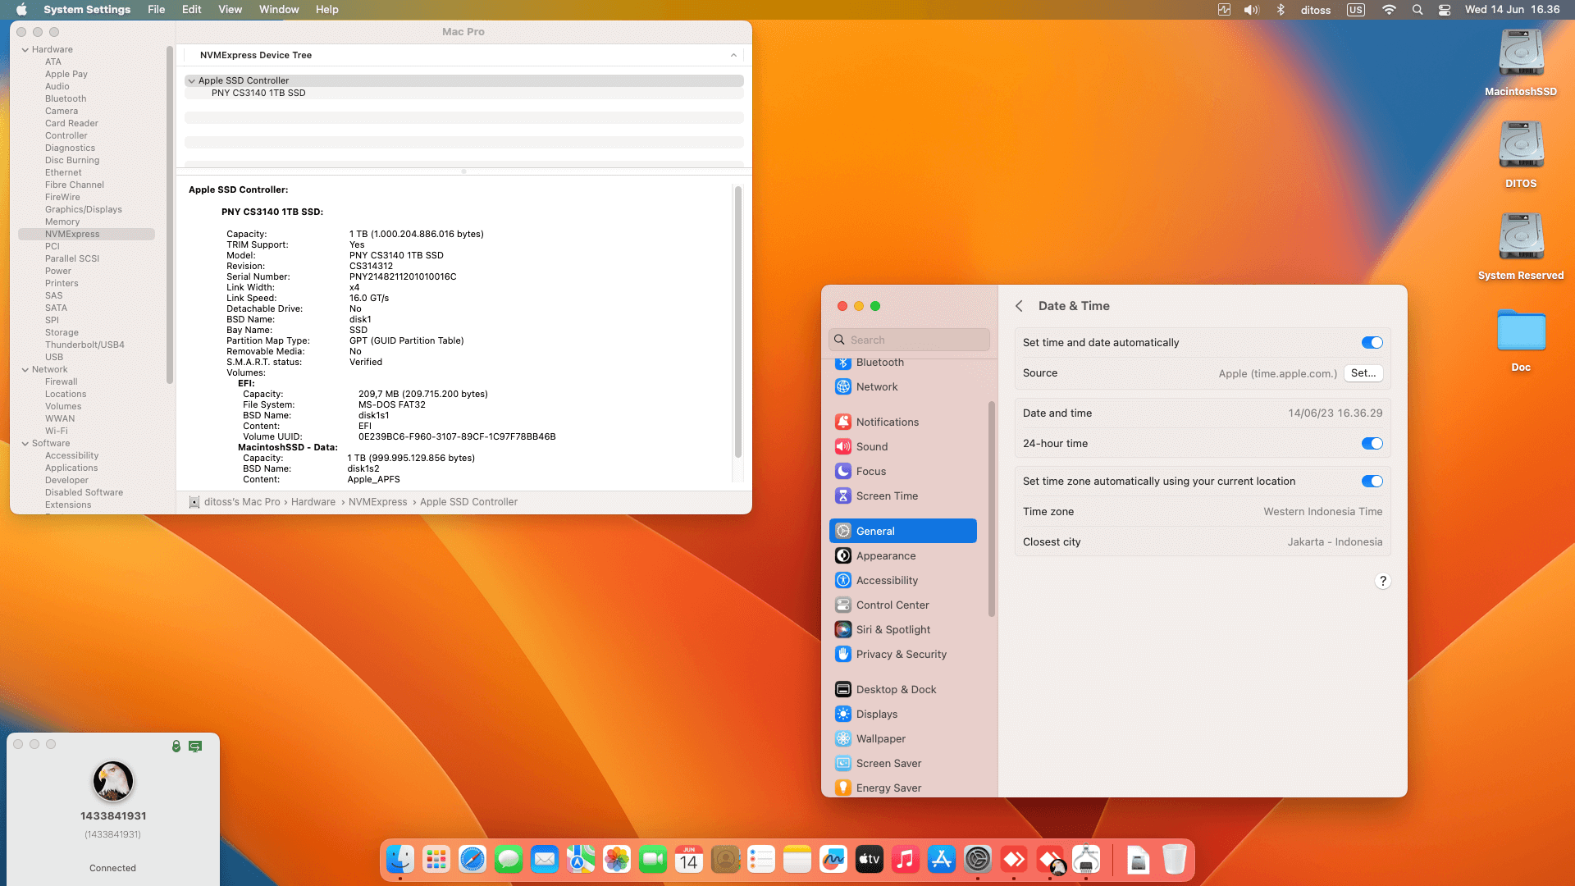Open Spotlight search in menu bar
Screen dimensions: 1575x886
click(1417, 10)
